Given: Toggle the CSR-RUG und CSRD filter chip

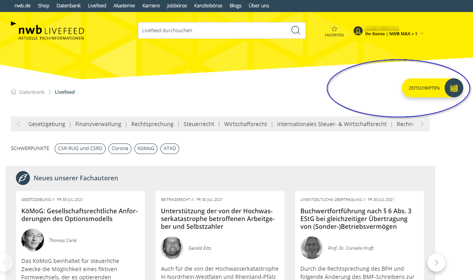Looking at the screenshot, I should [x=80, y=149].
